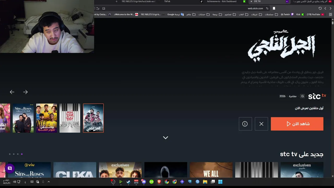This screenshot has height=188, width=334.
Task: Select the الجبل الثلجي poster thumbnail
Action: [93, 118]
